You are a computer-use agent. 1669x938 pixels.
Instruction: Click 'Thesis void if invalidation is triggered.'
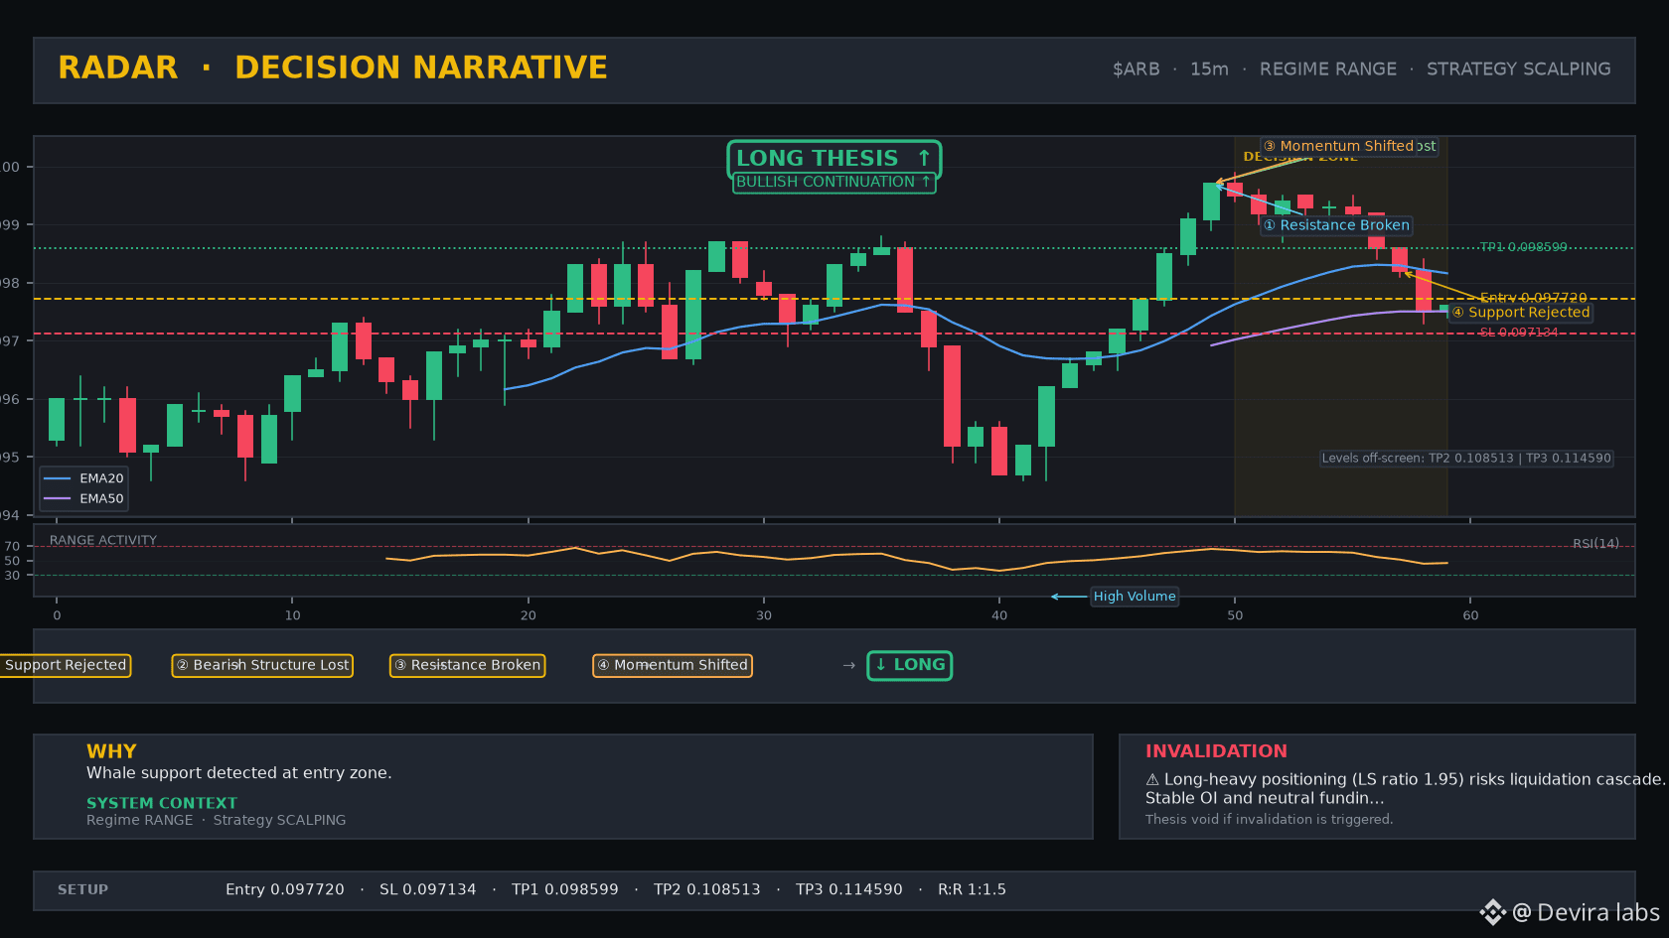(1269, 820)
